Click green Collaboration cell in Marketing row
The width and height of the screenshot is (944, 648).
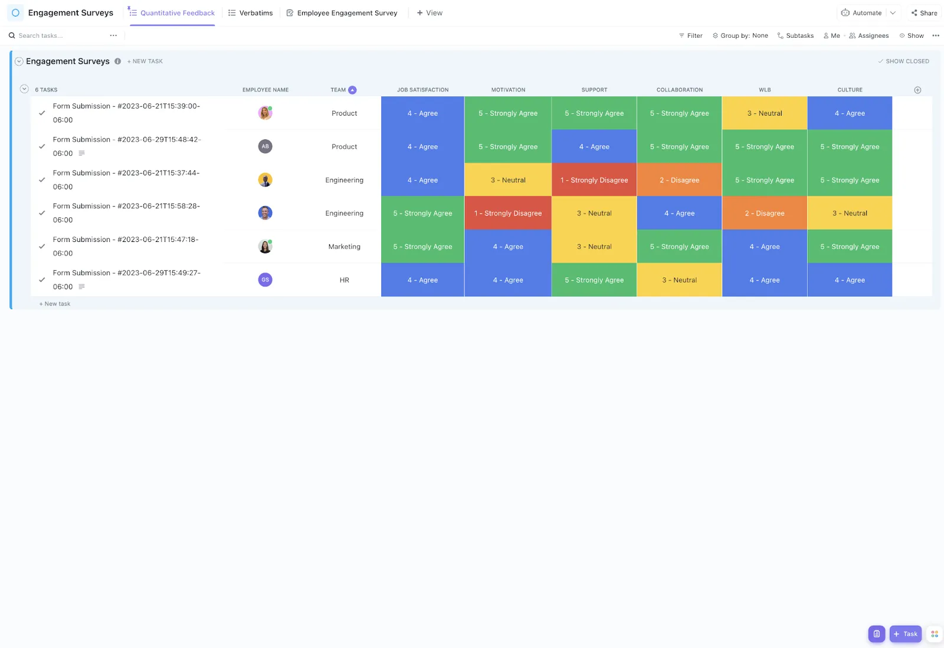[679, 247]
